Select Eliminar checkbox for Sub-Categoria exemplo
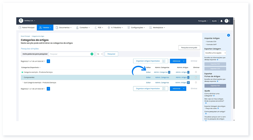 tap(196, 82)
